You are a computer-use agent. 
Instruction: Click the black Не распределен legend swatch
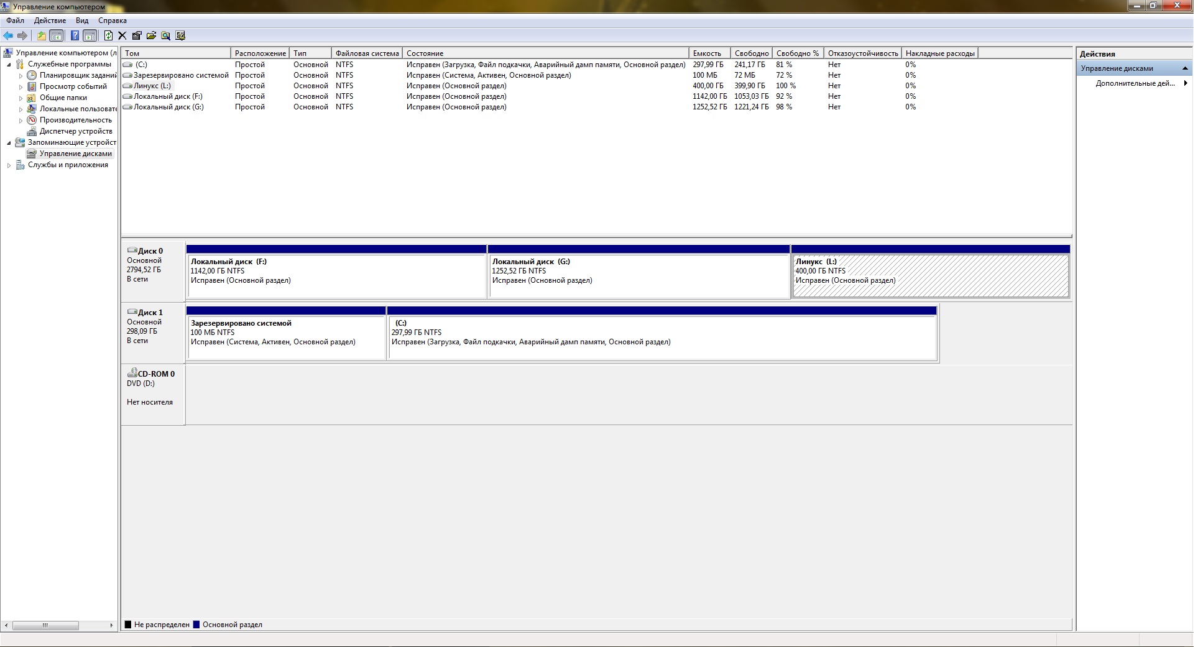(128, 625)
